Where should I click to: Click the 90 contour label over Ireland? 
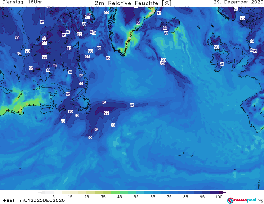click(222, 64)
